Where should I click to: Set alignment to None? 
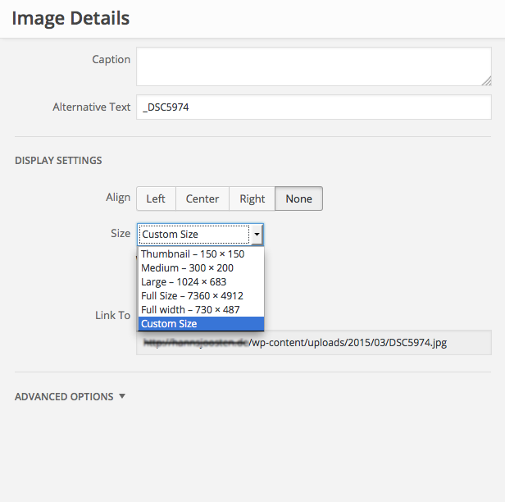coord(298,199)
